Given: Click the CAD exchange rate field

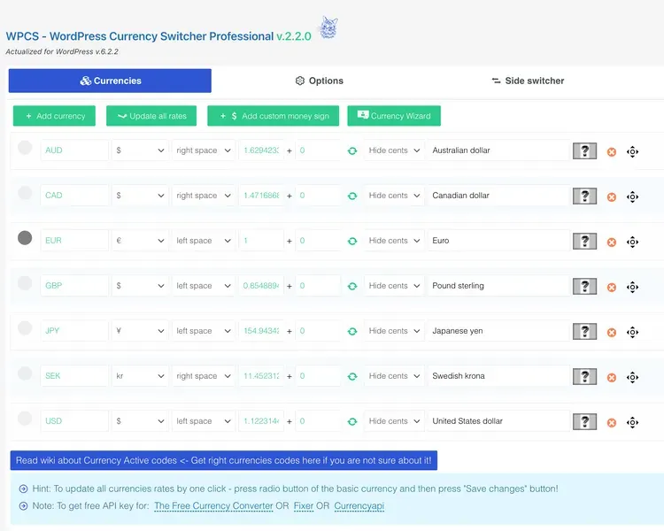Looking at the screenshot, I should (x=261, y=196).
